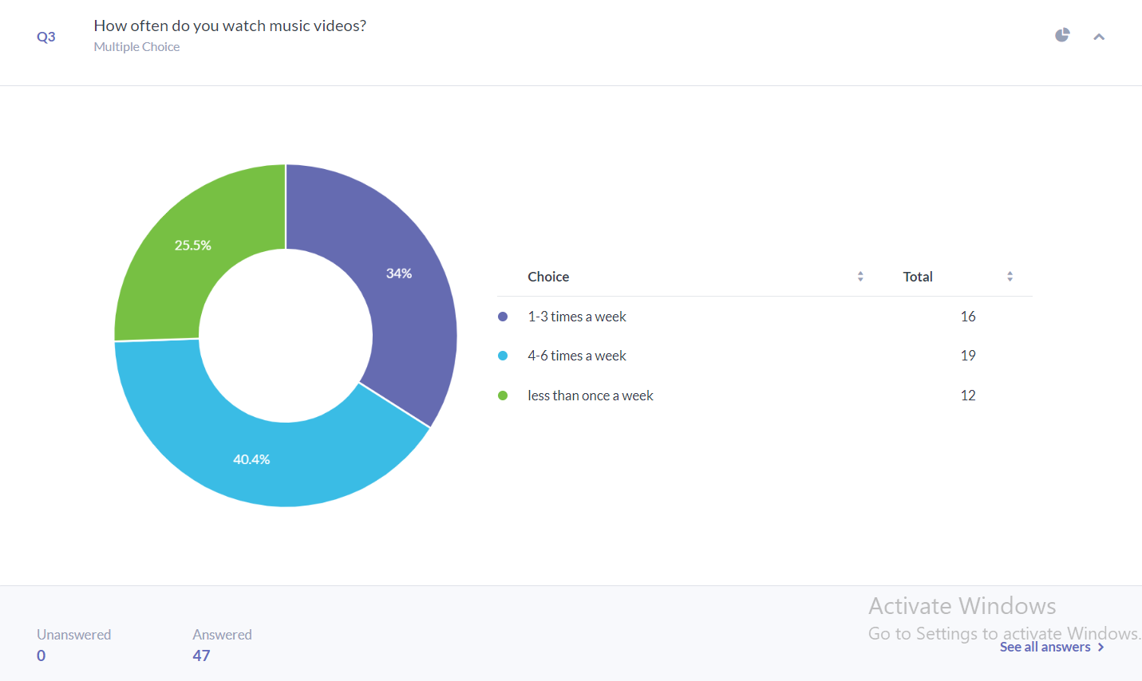This screenshot has height=681, width=1142.
Task: Click the 40.4% label on the chart
Action: (251, 459)
